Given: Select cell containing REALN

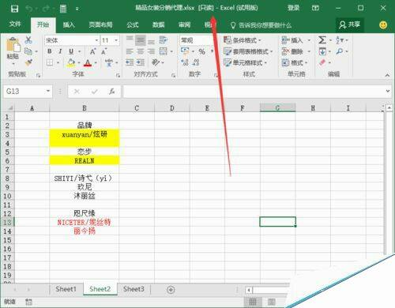Looking at the screenshot, I should click(85, 160).
